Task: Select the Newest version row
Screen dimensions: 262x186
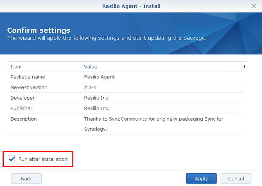Action: (x=29, y=87)
